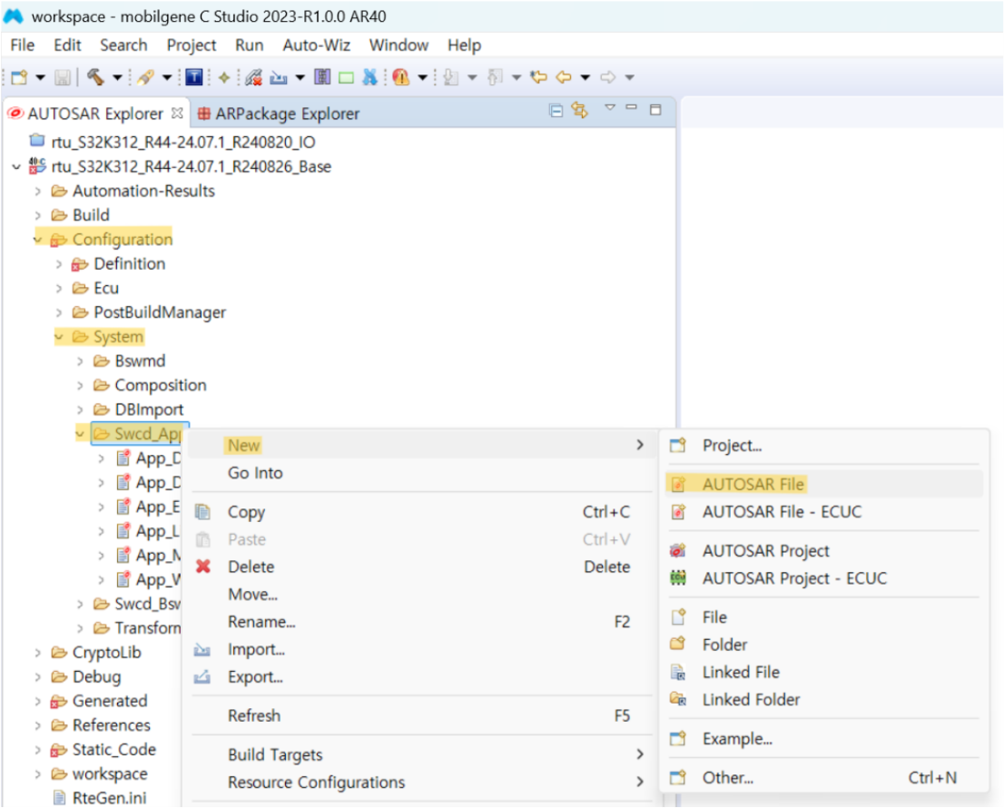
Task: Click the yellow Back arrow icon
Action: (564, 77)
